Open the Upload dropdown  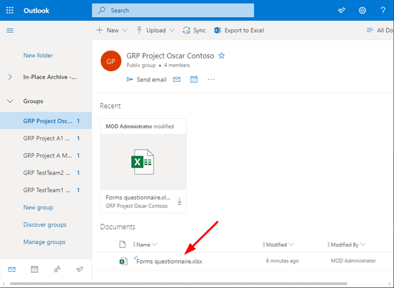click(x=155, y=30)
